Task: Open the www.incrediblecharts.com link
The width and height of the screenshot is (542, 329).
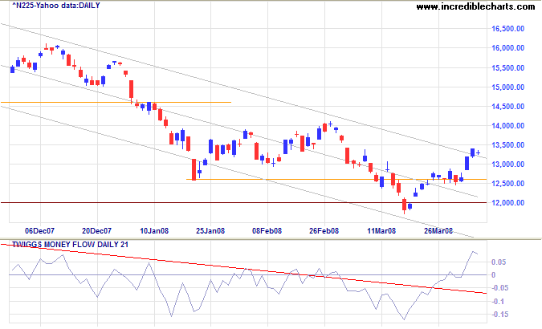Action: 475,6
